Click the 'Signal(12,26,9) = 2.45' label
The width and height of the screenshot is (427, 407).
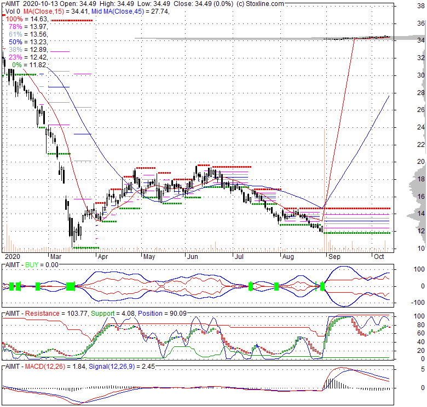pos(122,367)
